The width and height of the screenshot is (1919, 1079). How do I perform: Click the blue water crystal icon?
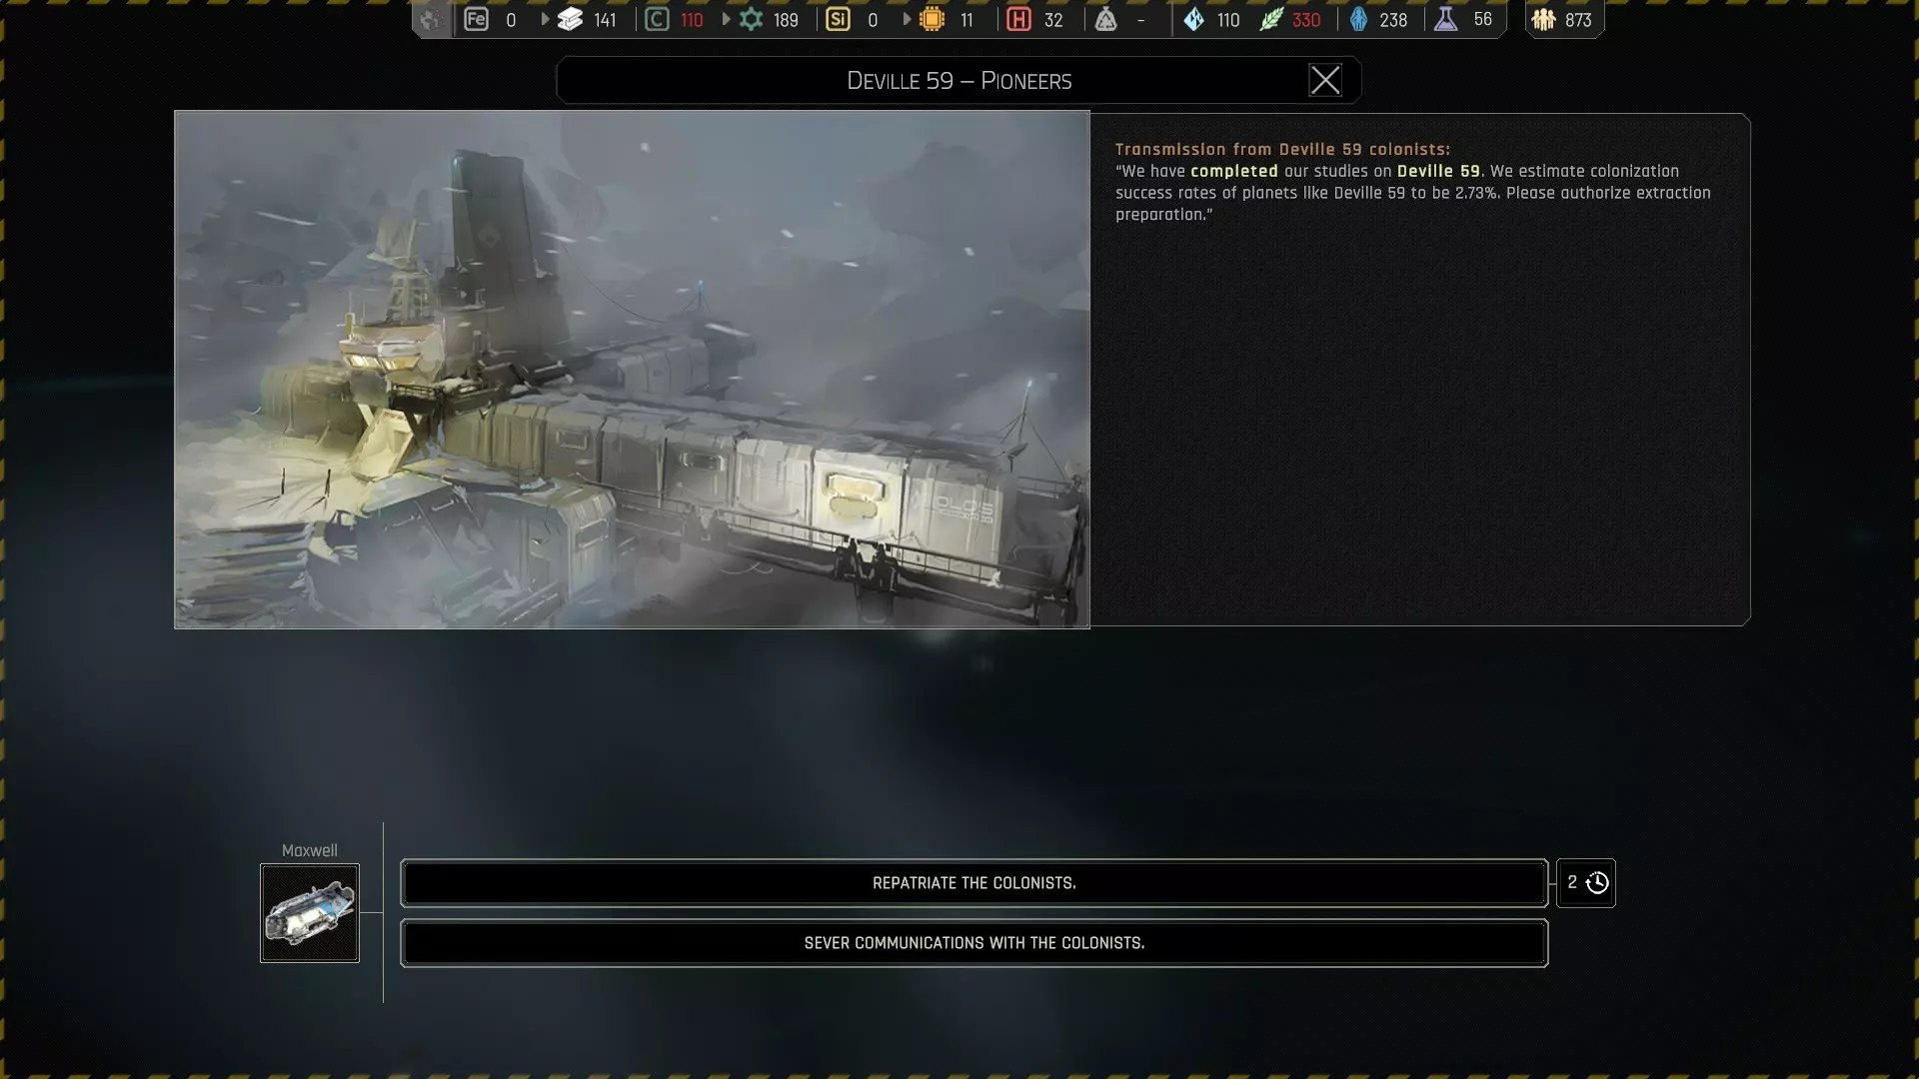click(x=1194, y=19)
